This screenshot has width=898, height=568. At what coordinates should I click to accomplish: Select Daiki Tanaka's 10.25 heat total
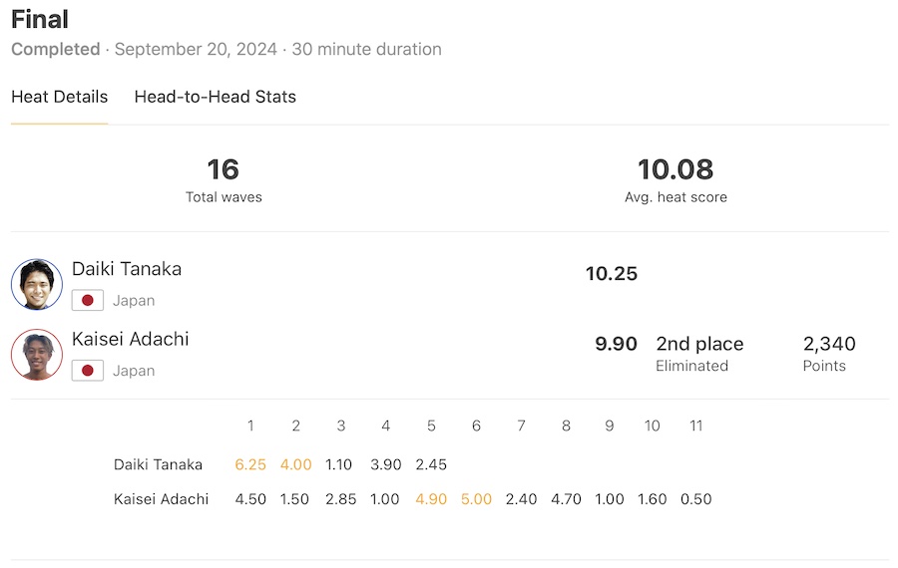pos(611,274)
